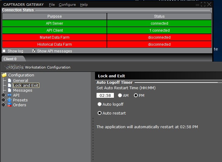Click the General page icon

pos(9,80)
